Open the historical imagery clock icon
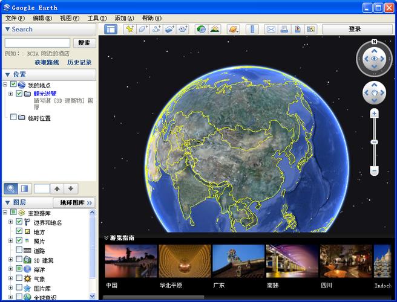The height and width of the screenshot is (302, 397). tap(201, 29)
